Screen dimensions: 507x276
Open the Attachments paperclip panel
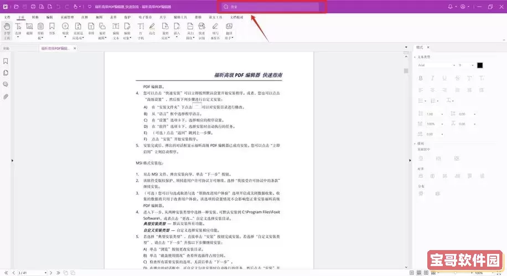[6, 97]
